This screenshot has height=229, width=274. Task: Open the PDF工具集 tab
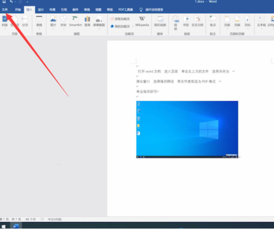pos(125,9)
